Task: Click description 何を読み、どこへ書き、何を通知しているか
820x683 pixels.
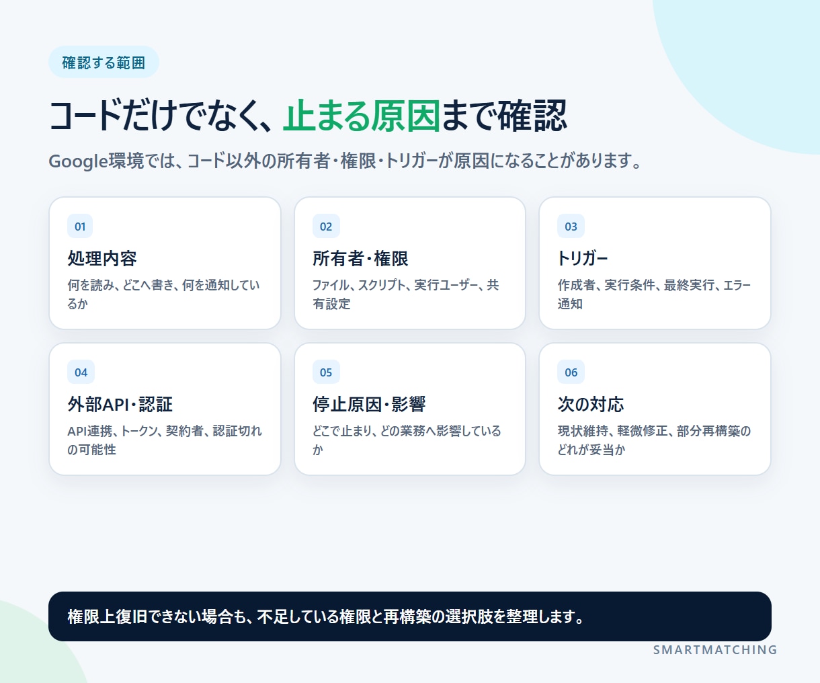Action: (x=163, y=294)
